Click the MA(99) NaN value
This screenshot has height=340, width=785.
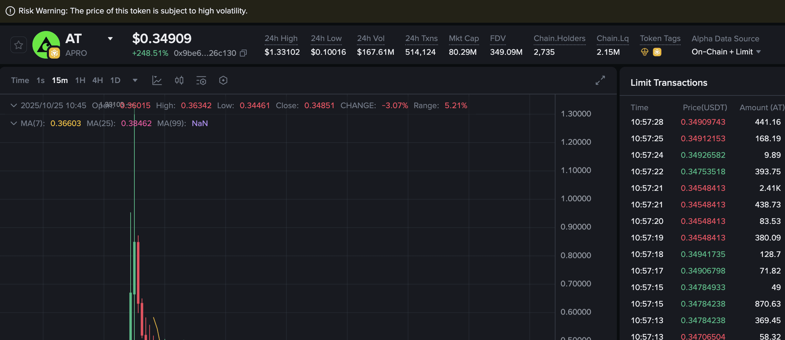[x=200, y=123]
